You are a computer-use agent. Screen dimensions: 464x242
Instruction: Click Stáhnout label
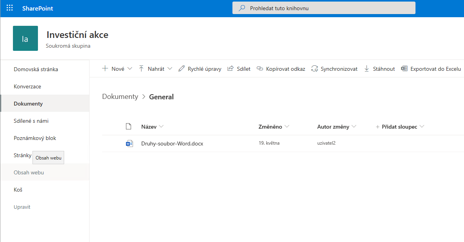coord(384,69)
